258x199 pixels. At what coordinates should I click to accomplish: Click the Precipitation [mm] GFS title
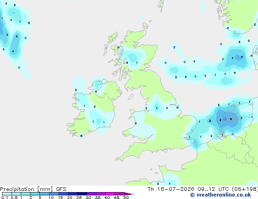[x=33, y=189]
